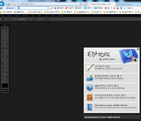Open the 파일 menu
141x121 pixels.
3,16
